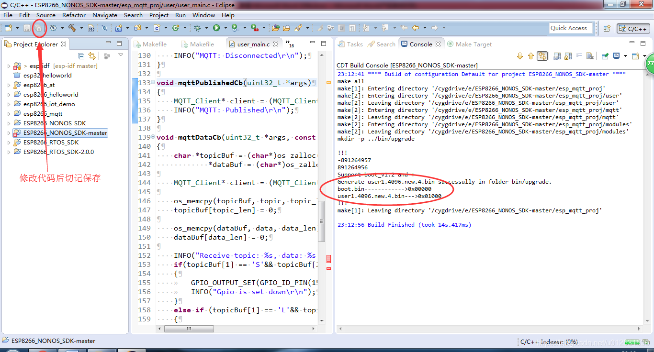Viewport: 654px width, 352px height.
Task: Click the New C/C++ Project icon
Action: [118, 28]
